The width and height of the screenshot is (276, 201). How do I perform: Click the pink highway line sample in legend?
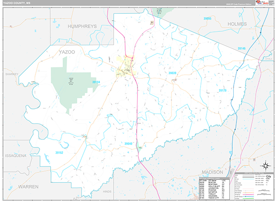248,195
